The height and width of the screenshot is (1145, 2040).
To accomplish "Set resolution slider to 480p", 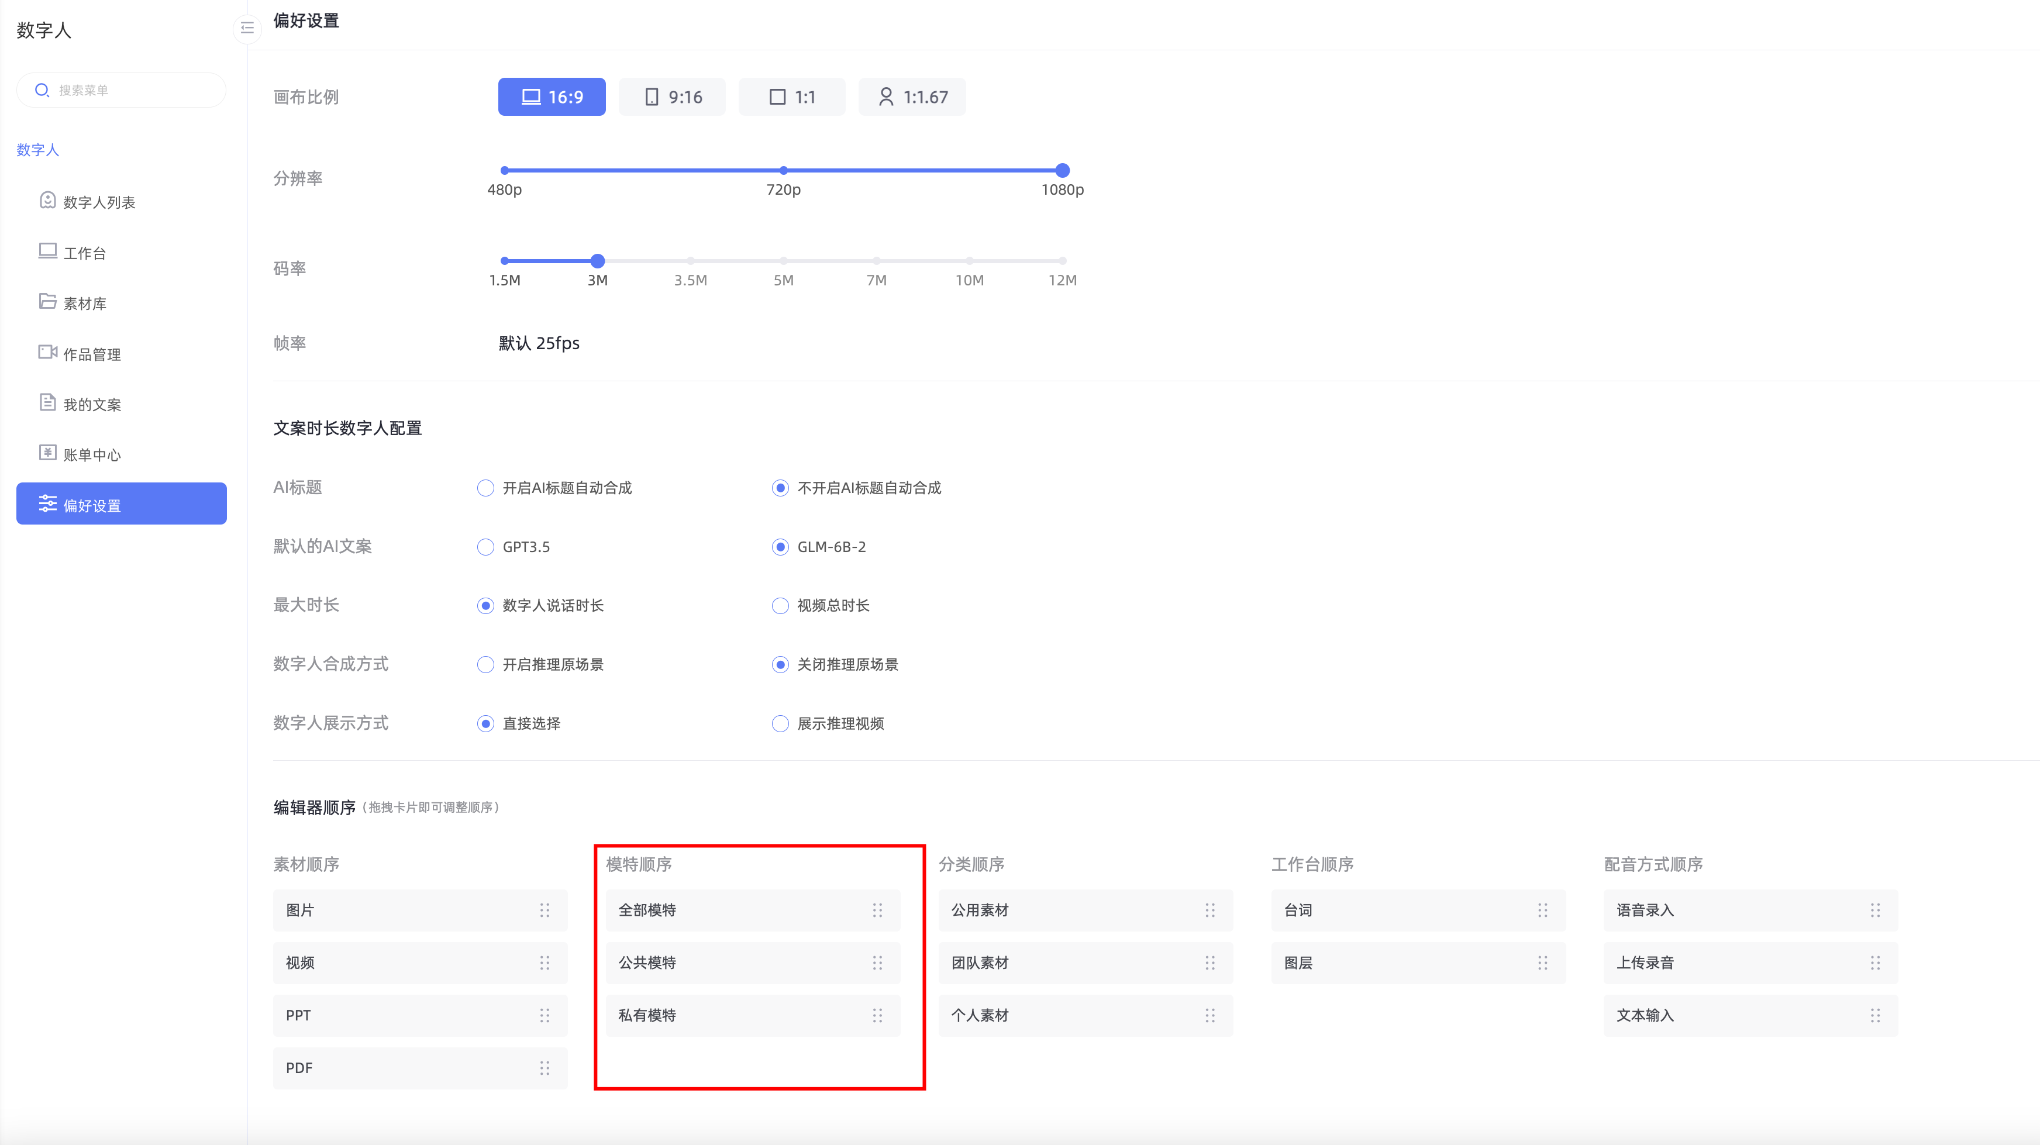I will click(505, 170).
